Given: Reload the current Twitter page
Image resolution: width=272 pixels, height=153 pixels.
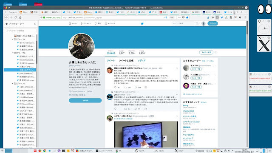Looking at the screenshot, I should pos(16,17).
